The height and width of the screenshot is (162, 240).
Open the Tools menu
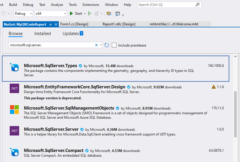[73, 5]
